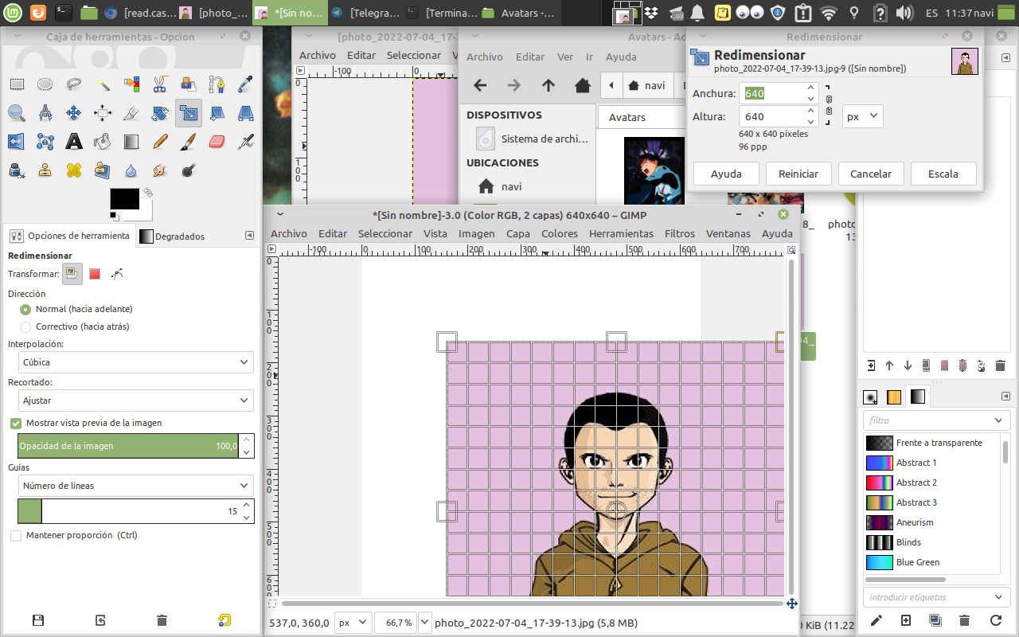Adjust the Opacidad de la imagen slider
1019x637 pixels.
(128, 446)
